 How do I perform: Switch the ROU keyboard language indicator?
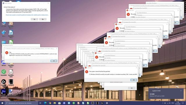pyautogui.click(x=173, y=103)
